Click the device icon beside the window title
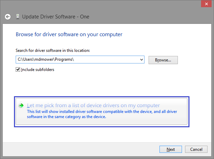The width and height of the screenshot is (214, 159). (18, 17)
